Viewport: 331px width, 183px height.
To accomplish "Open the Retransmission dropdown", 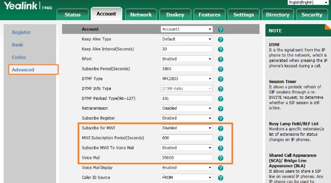I will [x=187, y=108].
